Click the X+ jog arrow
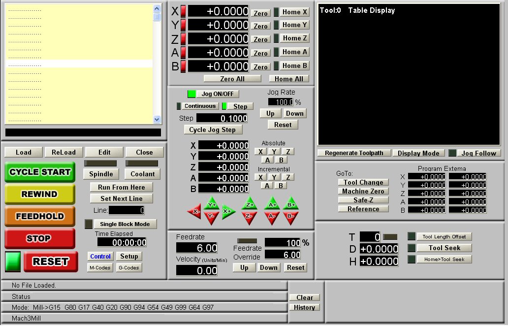 tap(228, 211)
